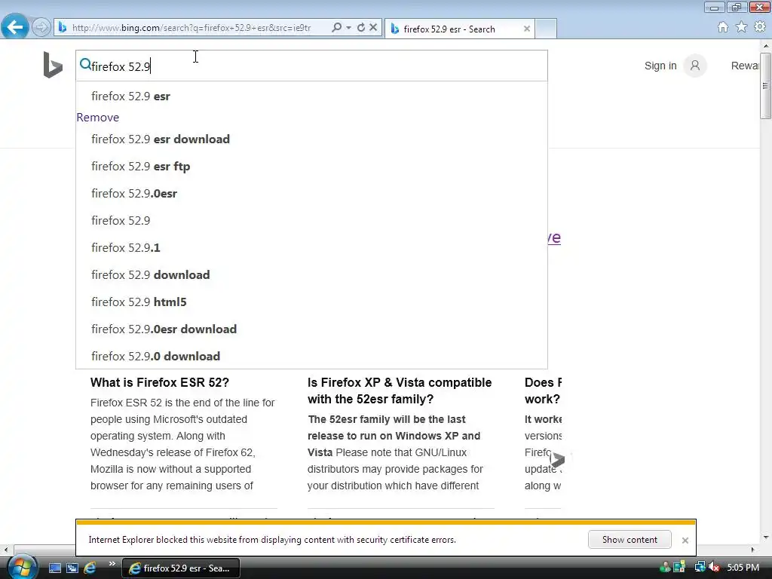Expand quick launch overflow chevron

coord(112,564)
